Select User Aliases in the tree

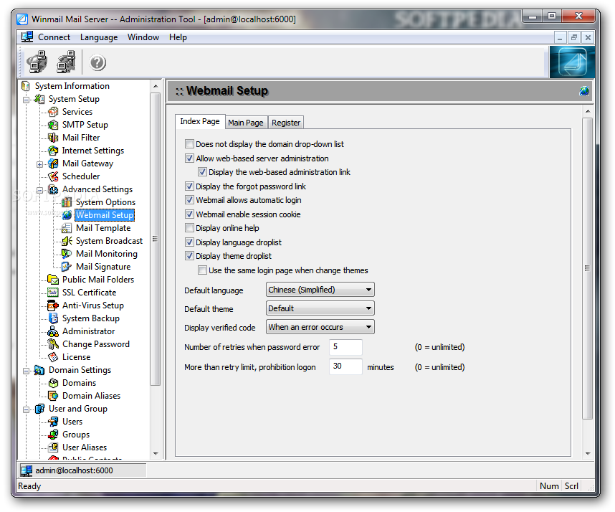pos(85,447)
